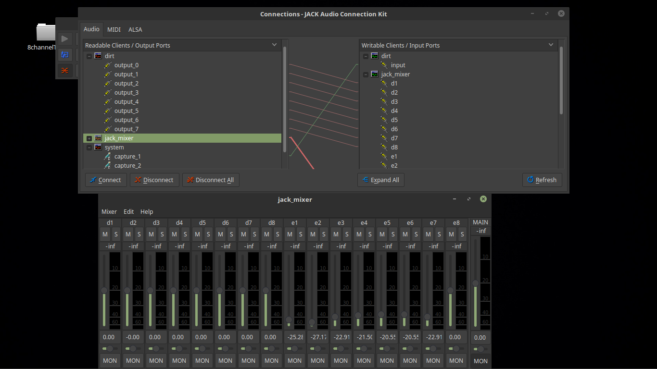Solo channel d8
Viewport: 657px width, 369px height.
(278, 234)
